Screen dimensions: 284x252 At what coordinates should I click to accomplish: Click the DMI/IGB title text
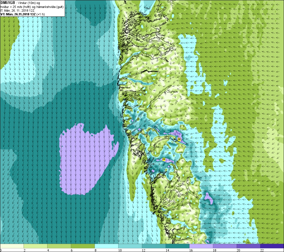(8, 3)
